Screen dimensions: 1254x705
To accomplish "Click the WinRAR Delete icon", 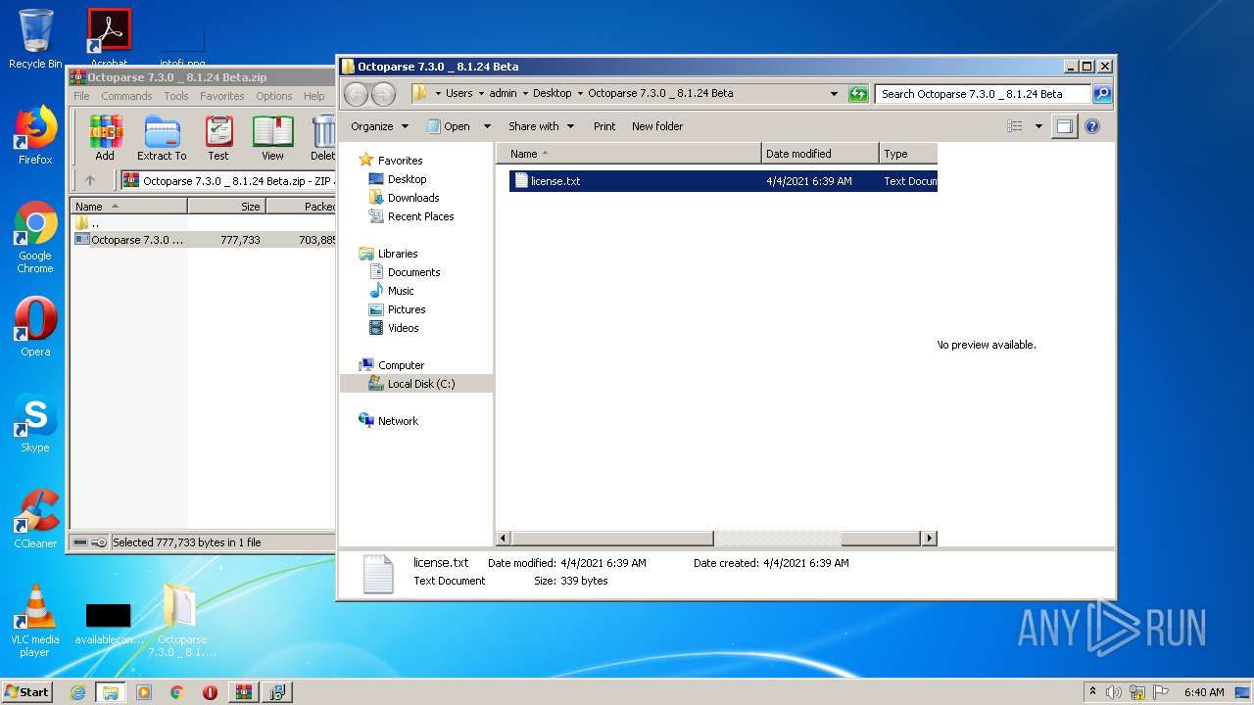I will (x=322, y=138).
